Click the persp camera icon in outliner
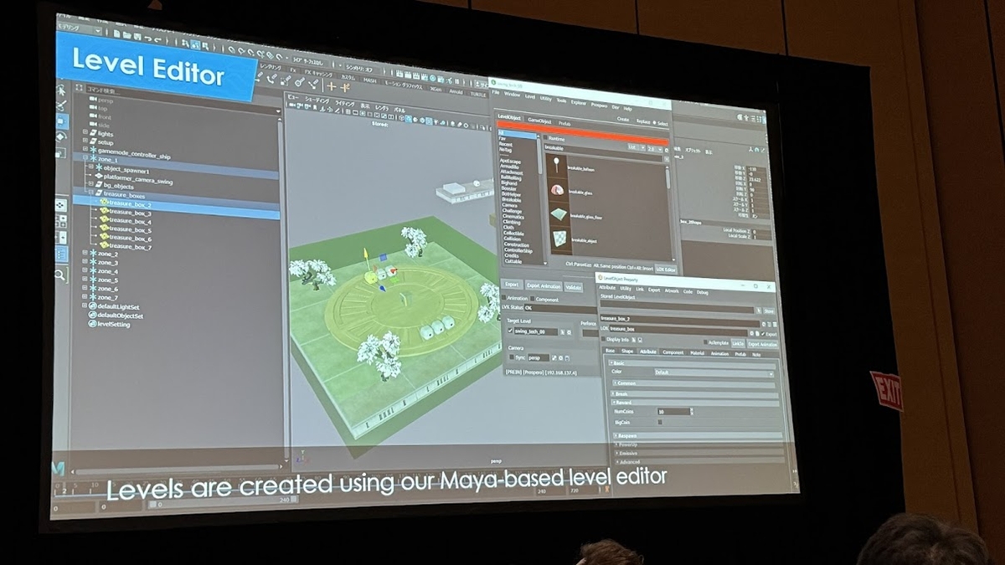The height and width of the screenshot is (565, 1005). [92, 100]
